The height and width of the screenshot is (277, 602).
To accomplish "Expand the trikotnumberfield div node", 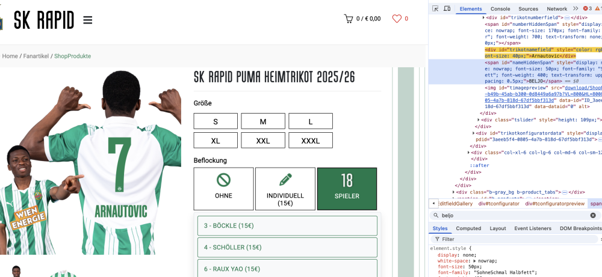I will pos(483,17).
